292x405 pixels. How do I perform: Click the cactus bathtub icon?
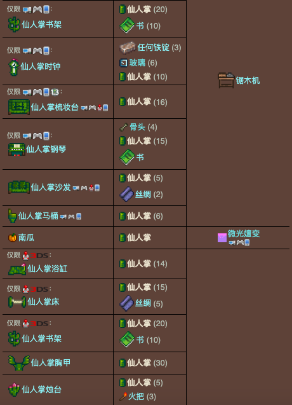coord(17,270)
